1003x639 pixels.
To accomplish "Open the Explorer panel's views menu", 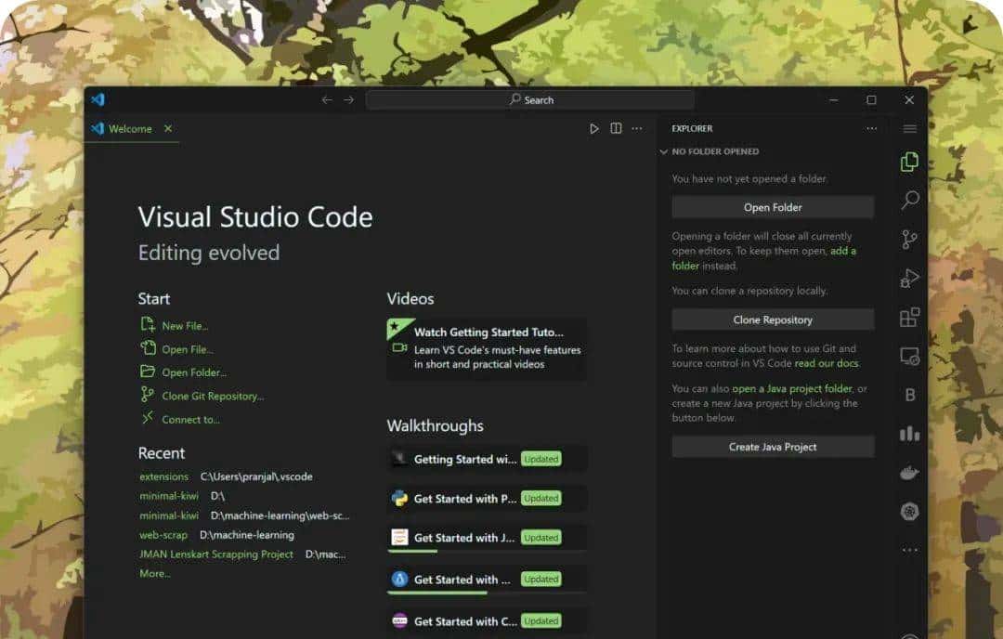I will click(871, 128).
